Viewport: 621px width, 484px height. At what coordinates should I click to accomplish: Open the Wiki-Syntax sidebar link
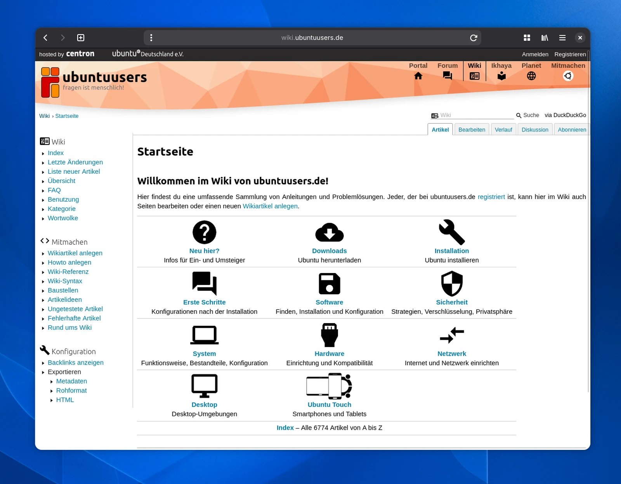(65, 281)
